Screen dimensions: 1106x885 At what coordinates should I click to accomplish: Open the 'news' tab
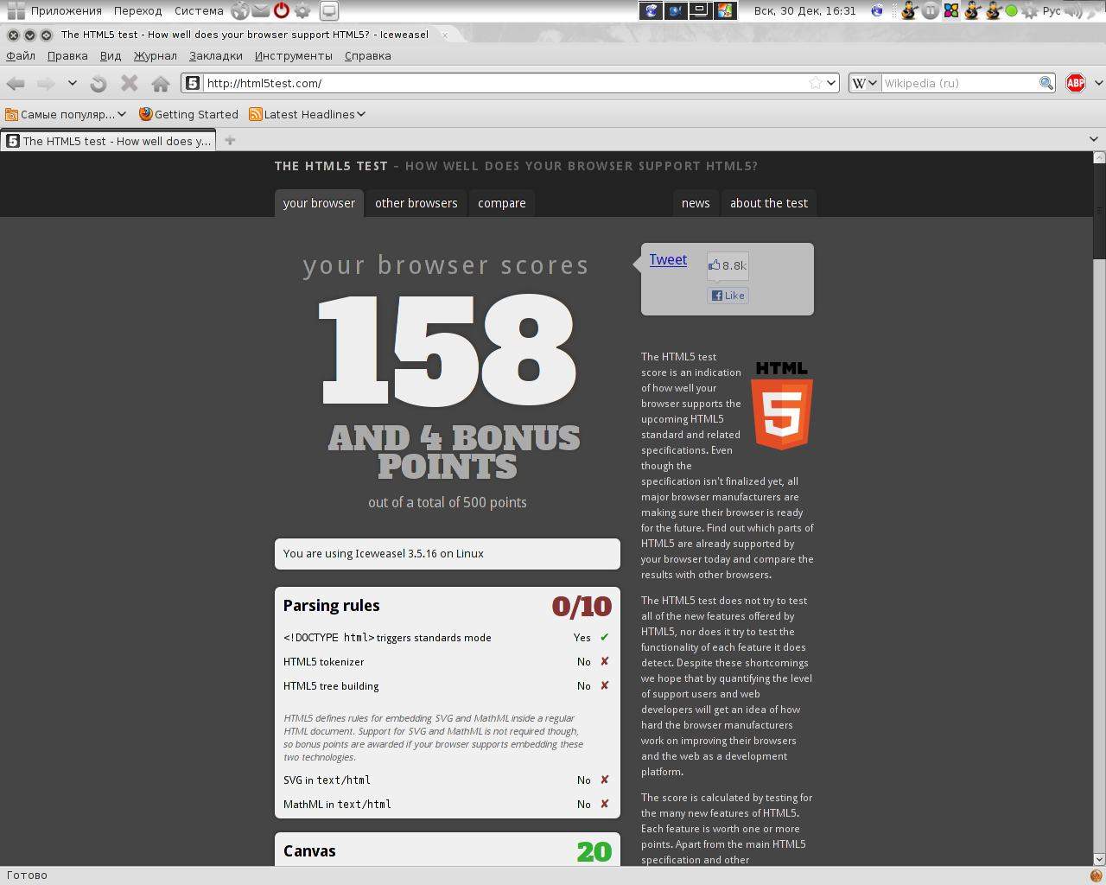point(696,203)
